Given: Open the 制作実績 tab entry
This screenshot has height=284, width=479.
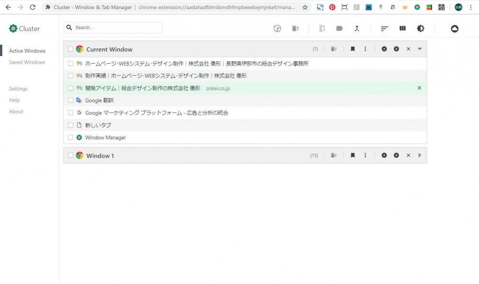Looking at the screenshot, I should pyautogui.click(x=166, y=76).
